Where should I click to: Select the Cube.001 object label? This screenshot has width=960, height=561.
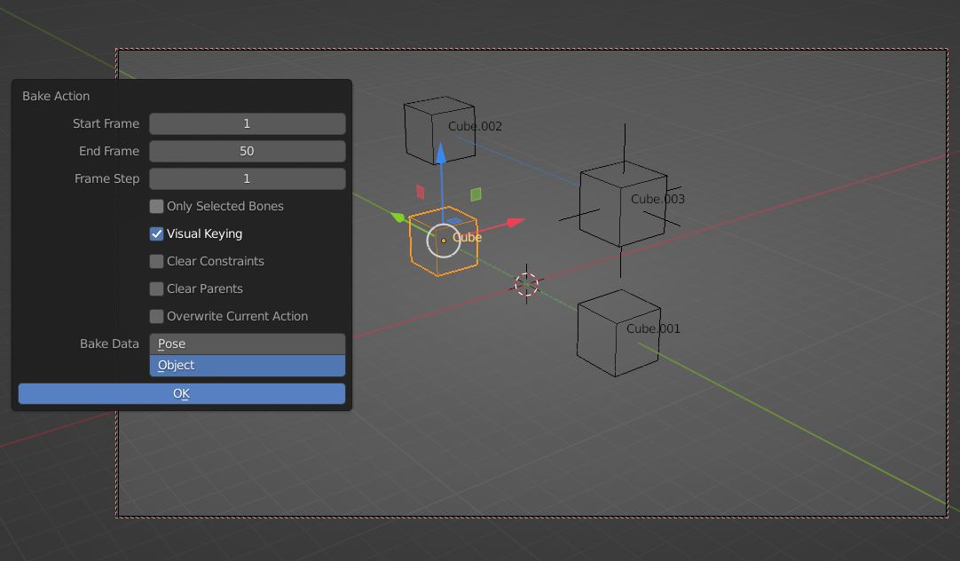[x=653, y=329]
